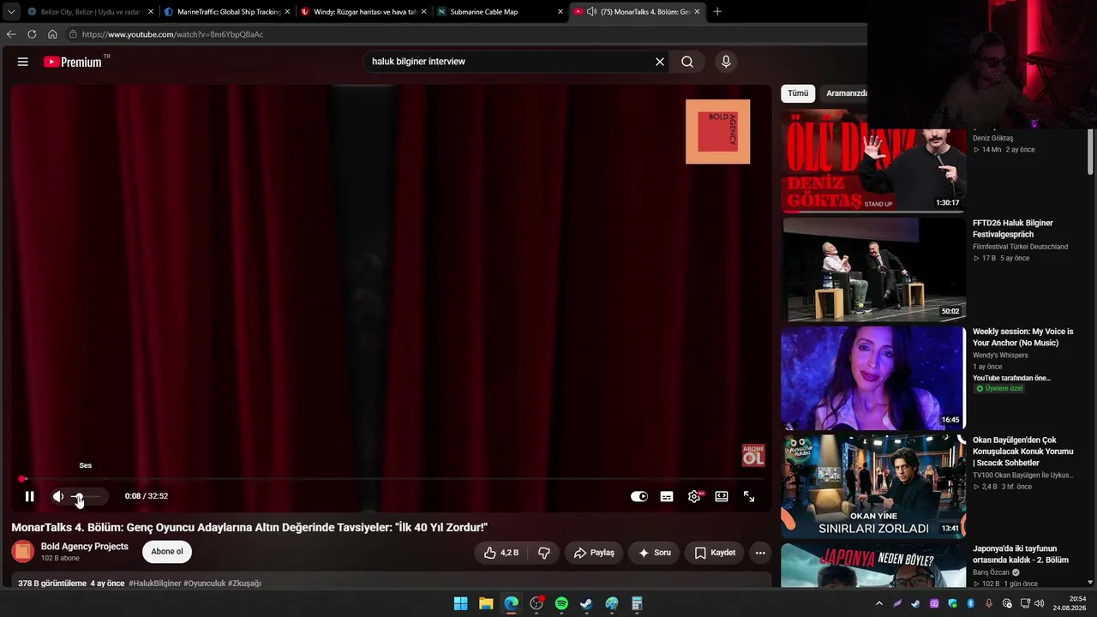Screen dimensions: 1097x617
Task: Clear the search box text
Action: (x=660, y=62)
